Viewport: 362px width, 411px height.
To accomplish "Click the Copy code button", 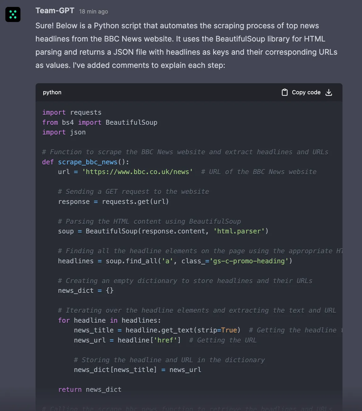I will [306, 92].
